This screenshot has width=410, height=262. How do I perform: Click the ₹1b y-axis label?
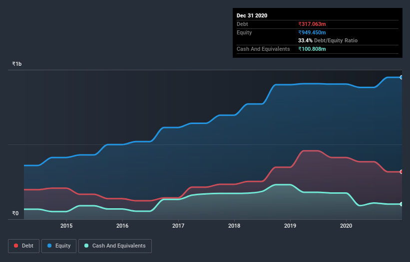click(x=17, y=64)
